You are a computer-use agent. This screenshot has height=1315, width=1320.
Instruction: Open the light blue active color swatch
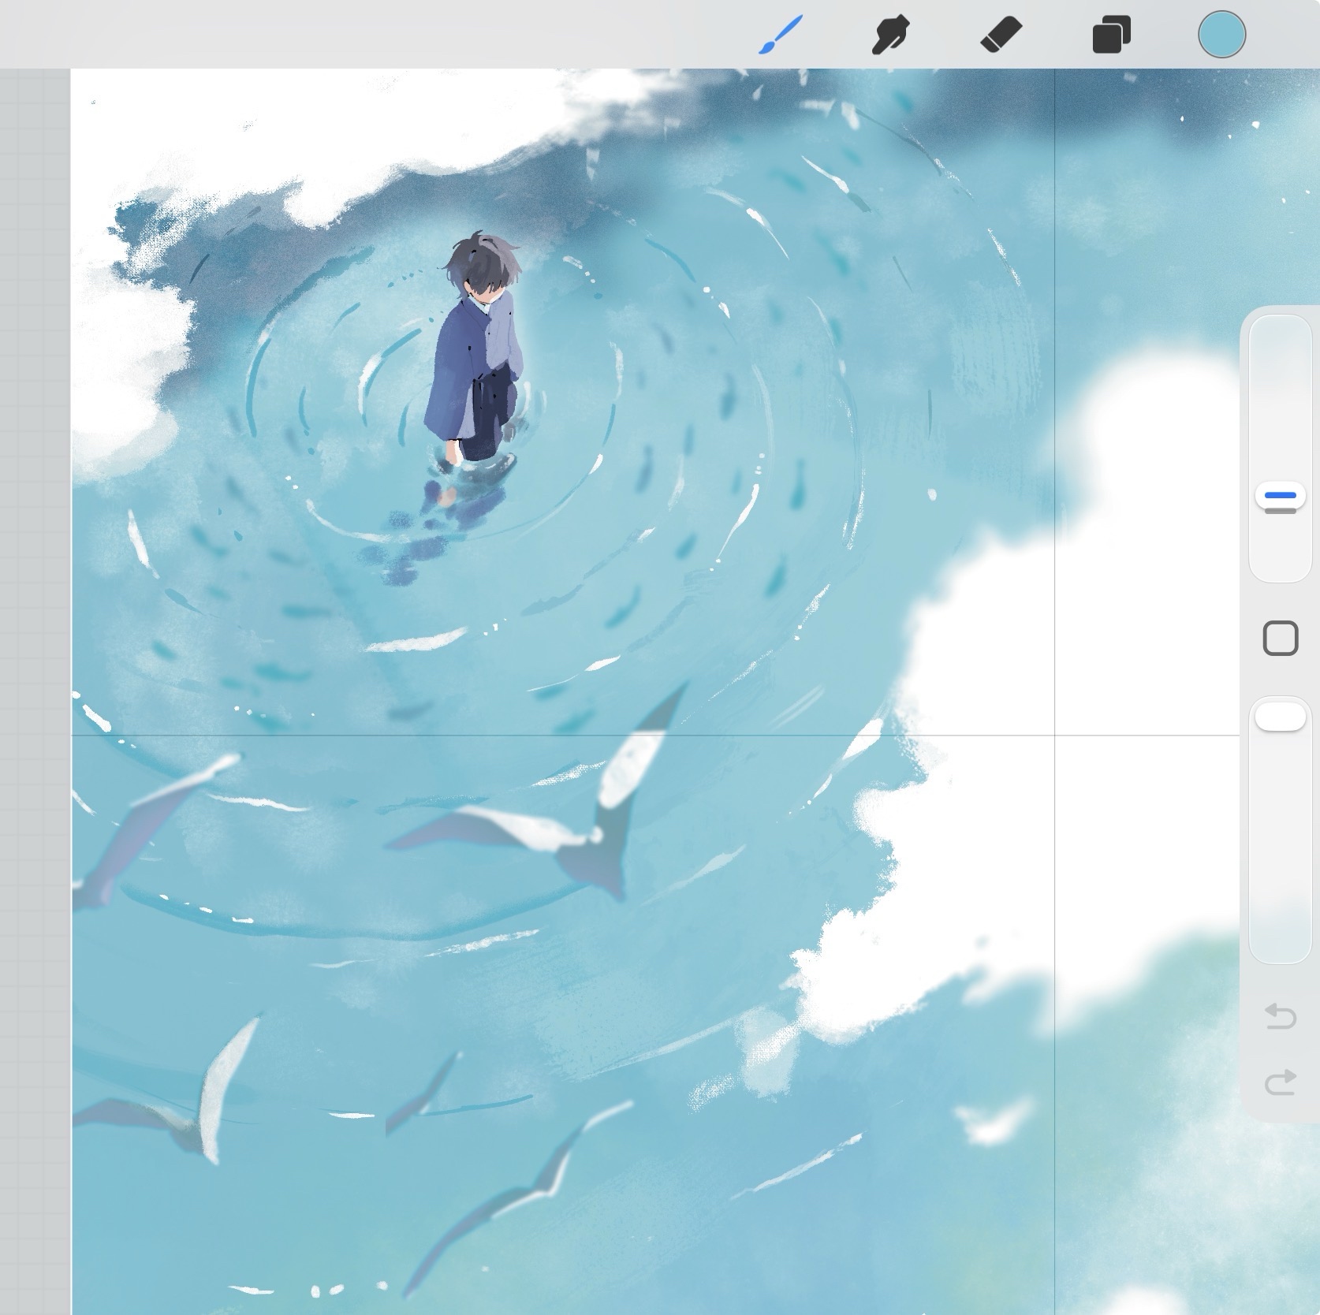(1221, 35)
